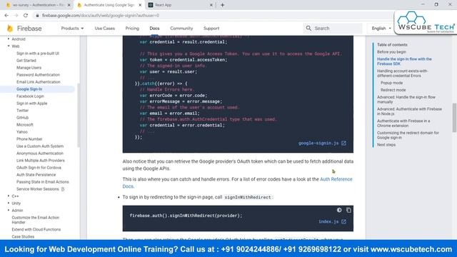Click the page vertical scrollbar thumb

pyautogui.click(x=454, y=117)
